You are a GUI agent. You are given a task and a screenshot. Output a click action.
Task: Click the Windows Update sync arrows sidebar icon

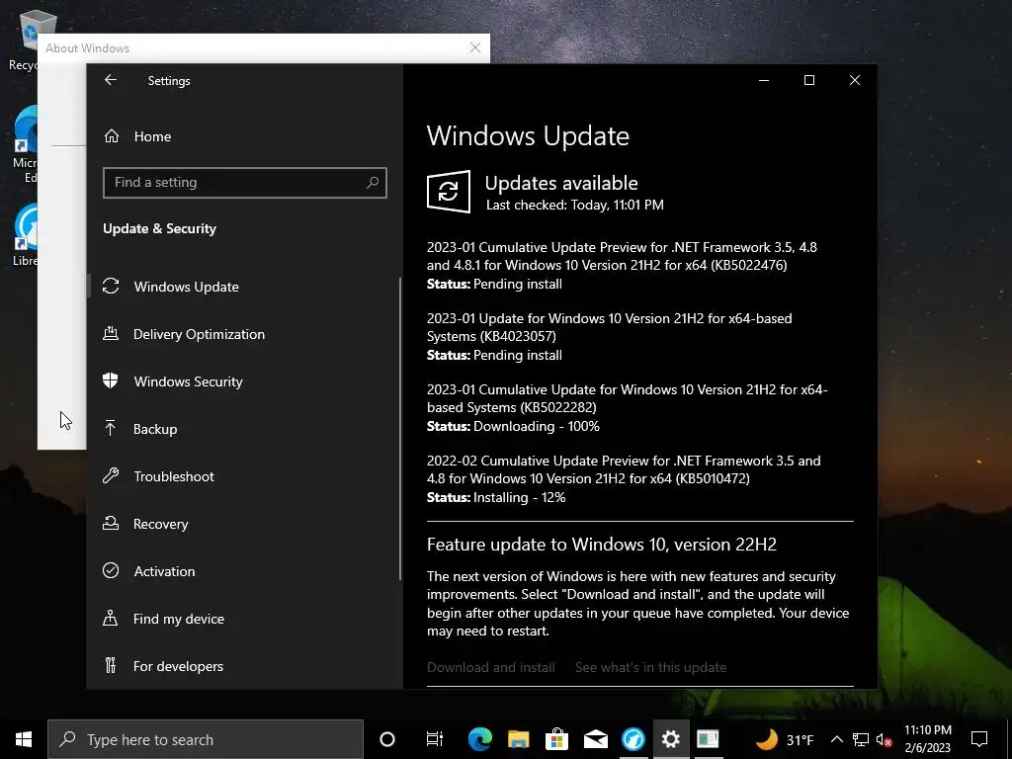pos(111,286)
